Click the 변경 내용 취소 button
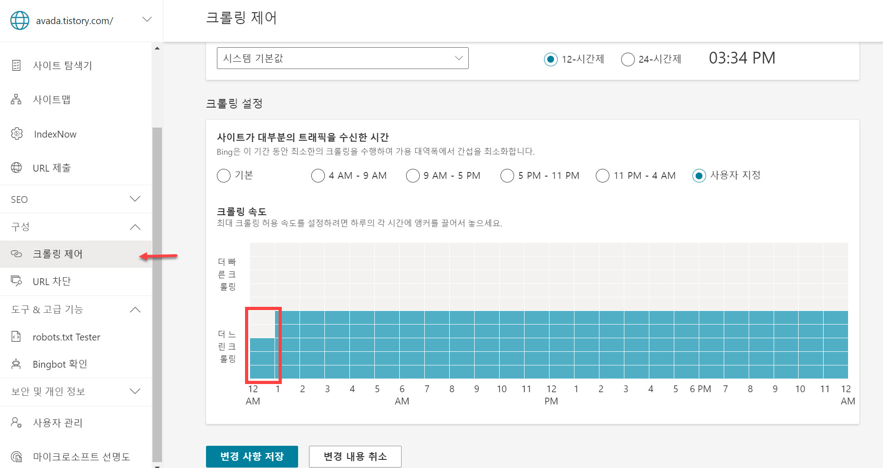883x468 pixels. click(x=355, y=457)
